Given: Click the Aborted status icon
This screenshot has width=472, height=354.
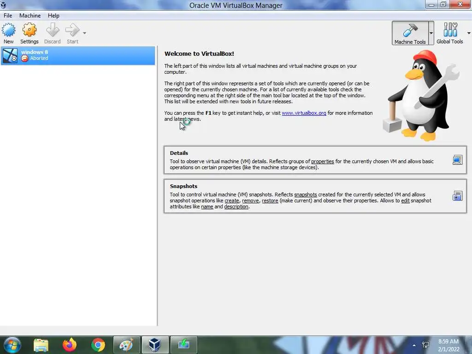Looking at the screenshot, I should (x=25, y=59).
